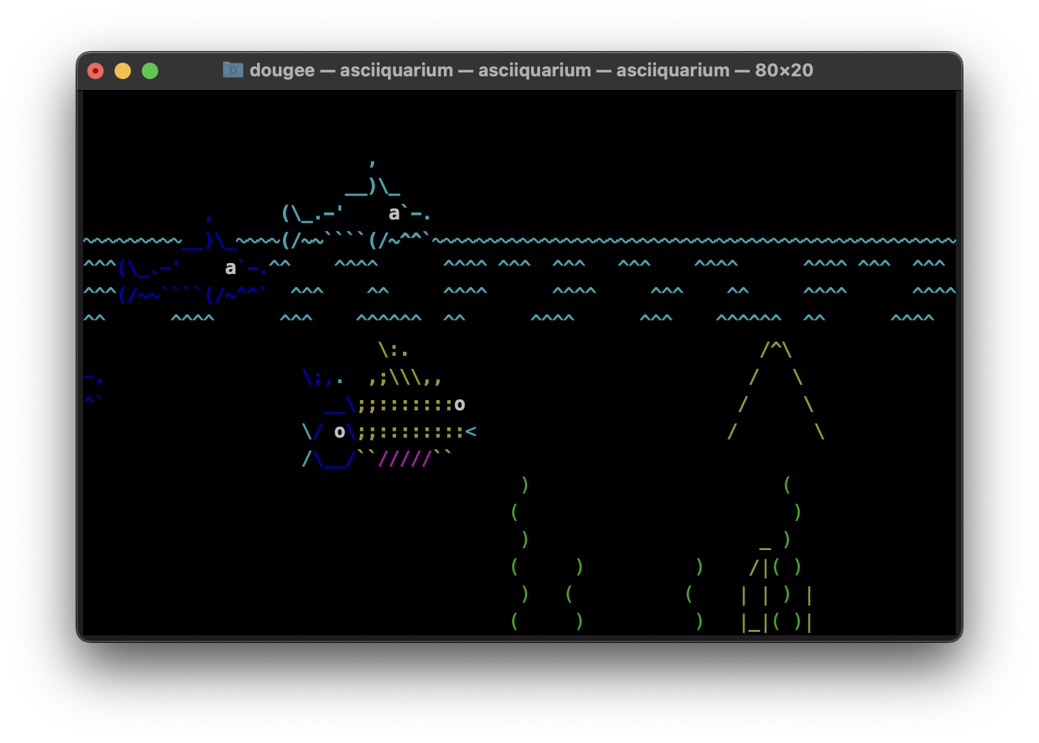Image resolution: width=1039 pixels, height=743 pixels.
Task: Click the cyan shark at the water surface
Action: (x=356, y=203)
